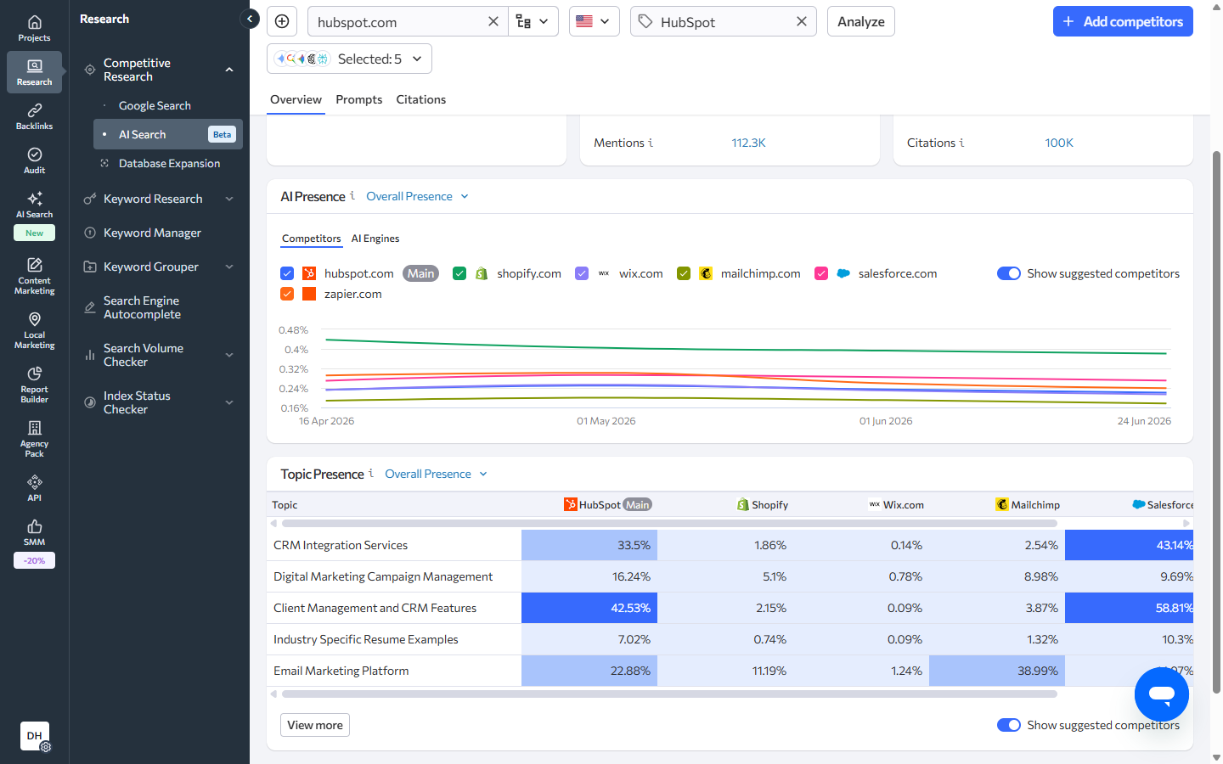1223x764 pixels.
Task: Open the 100K citations link
Action: (x=1059, y=143)
